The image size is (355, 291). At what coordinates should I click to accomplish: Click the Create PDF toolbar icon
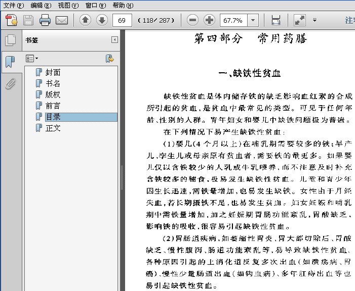tap(11, 20)
